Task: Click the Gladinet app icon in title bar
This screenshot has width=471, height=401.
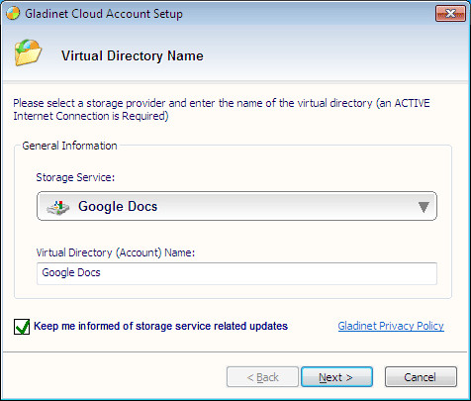Action: (x=13, y=14)
